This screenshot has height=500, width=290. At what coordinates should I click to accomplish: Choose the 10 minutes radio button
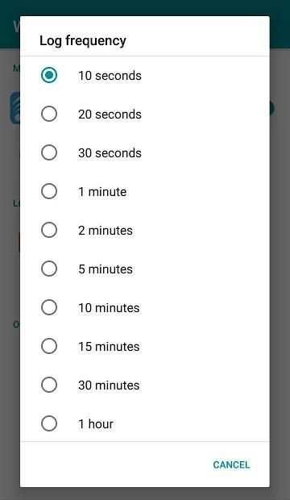pyautogui.click(x=49, y=307)
